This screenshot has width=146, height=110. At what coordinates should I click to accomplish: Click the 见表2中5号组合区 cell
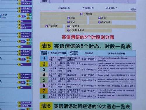tap(89, 80)
